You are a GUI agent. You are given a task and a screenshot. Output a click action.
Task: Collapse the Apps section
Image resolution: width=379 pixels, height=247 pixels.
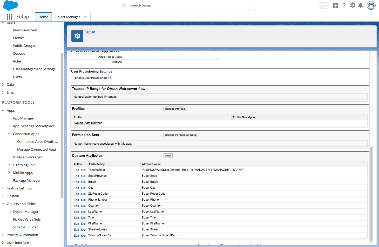(x=3, y=110)
